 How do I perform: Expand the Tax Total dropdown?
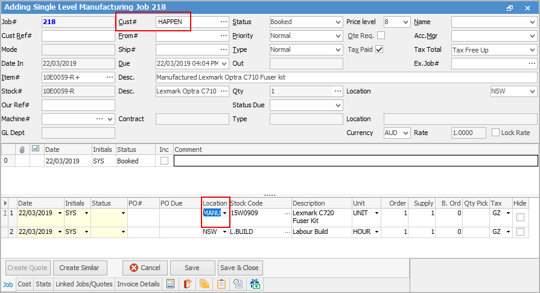point(532,50)
